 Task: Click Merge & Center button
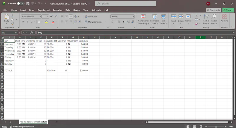pos(94,22)
